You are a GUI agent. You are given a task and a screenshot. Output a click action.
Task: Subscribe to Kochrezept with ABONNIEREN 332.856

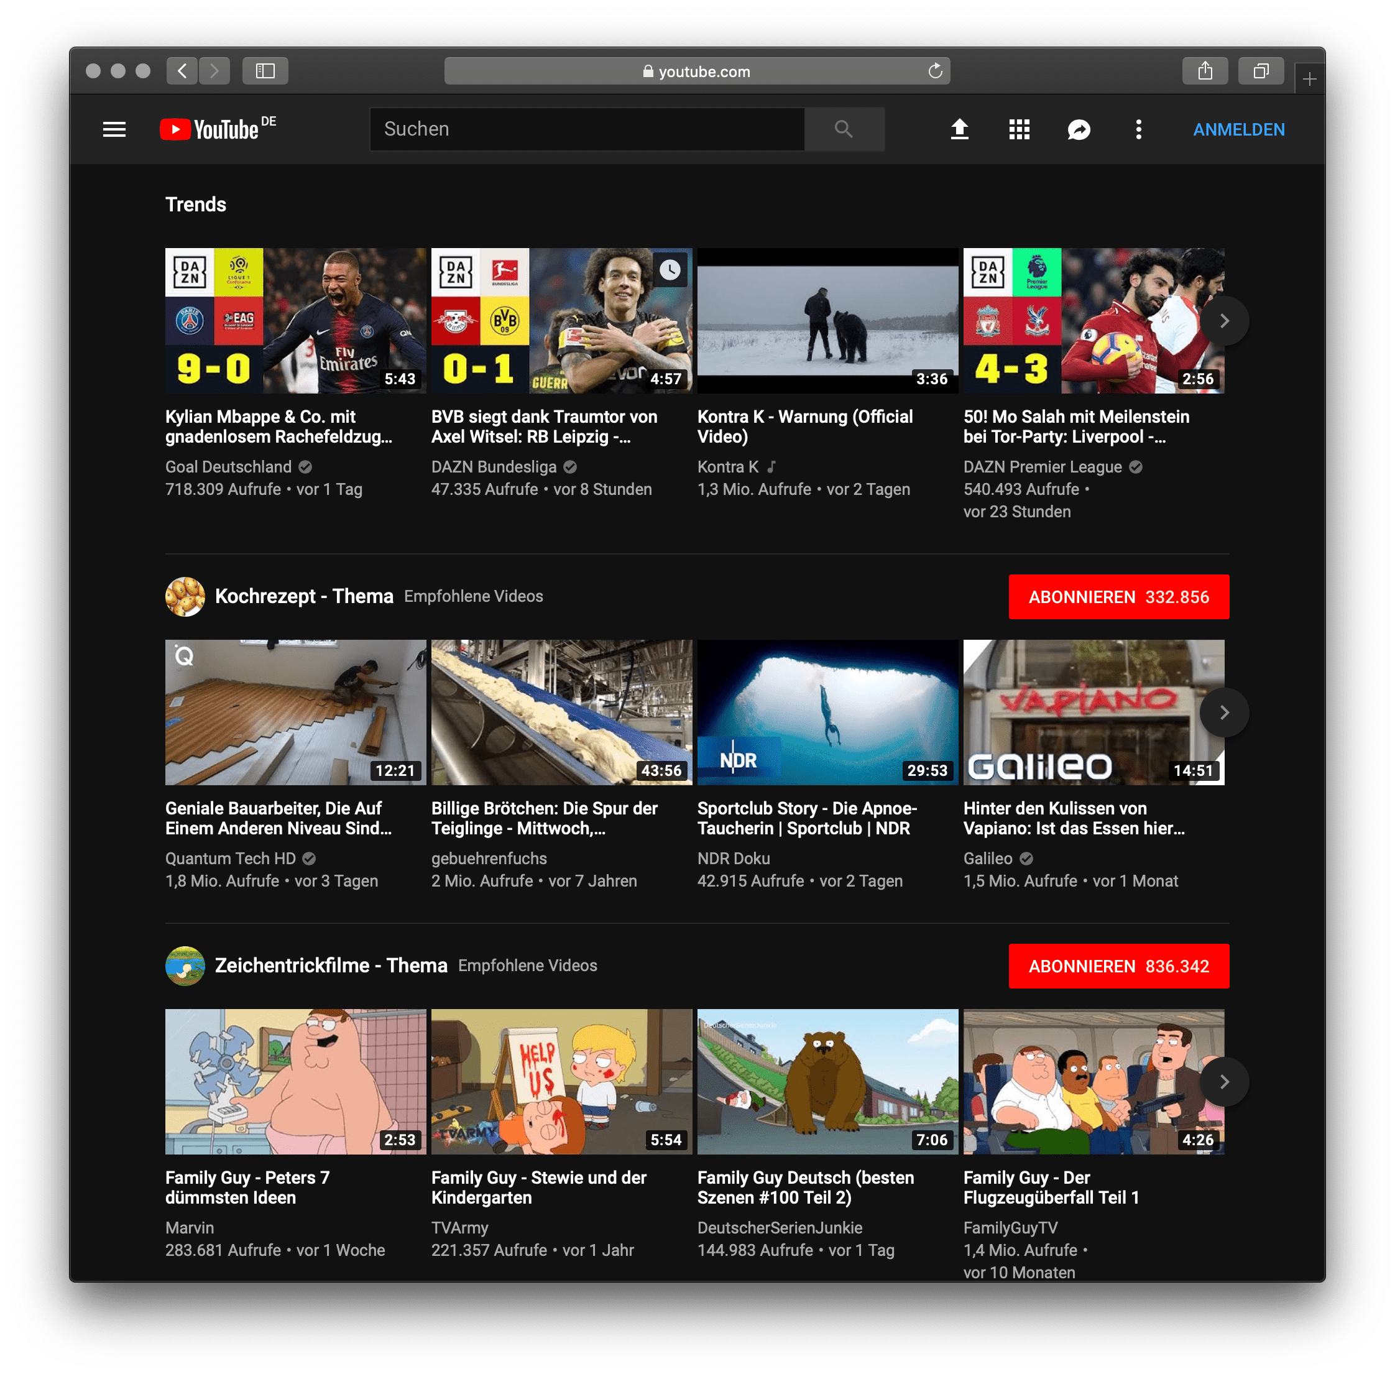1118,596
